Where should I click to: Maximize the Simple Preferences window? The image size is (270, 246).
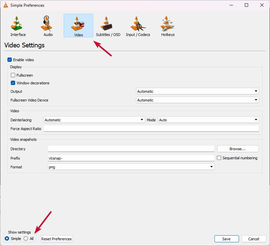[x=246, y=5]
